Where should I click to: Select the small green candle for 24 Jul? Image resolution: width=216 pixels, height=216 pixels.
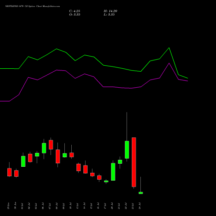coord(141,193)
